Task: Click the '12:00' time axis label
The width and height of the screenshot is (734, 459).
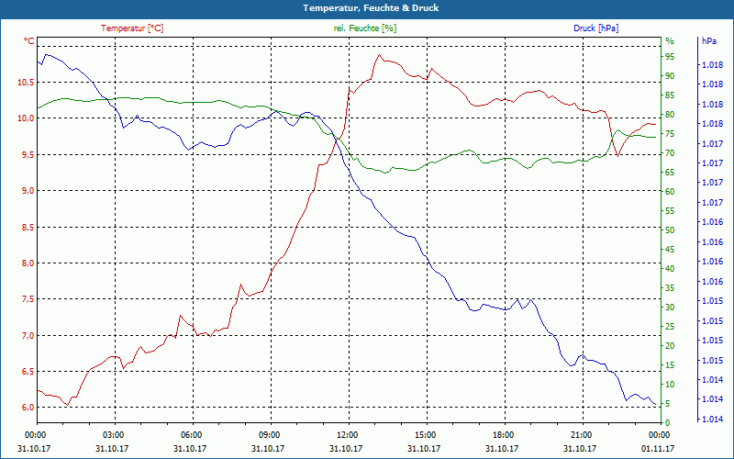Action: (347, 434)
